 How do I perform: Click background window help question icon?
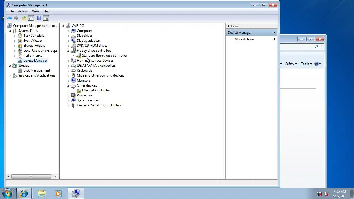[317, 64]
